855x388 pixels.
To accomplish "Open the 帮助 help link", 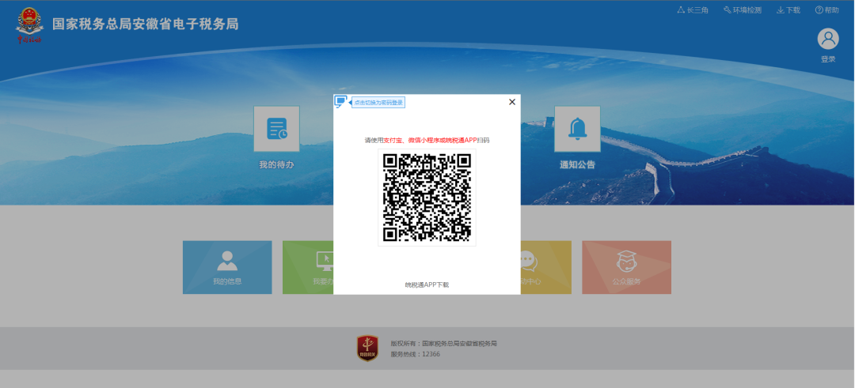I will click(x=827, y=9).
